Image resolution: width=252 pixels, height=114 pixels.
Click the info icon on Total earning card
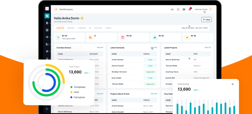click(233, 84)
